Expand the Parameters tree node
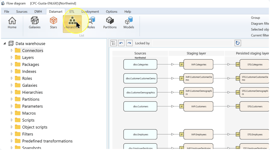The height and width of the screenshot is (150, 270). coord(11,106)
